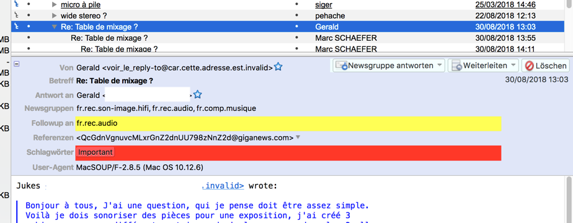Click the thread icon beside Table de mixage

coord(16,27)
